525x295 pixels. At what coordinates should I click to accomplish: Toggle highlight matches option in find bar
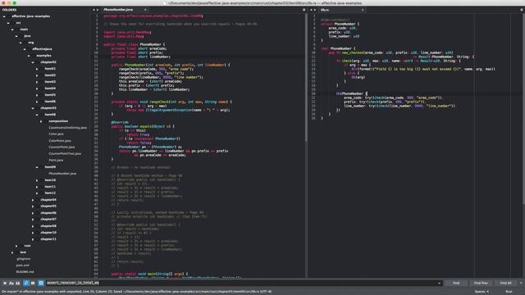(x=41, y=283)
